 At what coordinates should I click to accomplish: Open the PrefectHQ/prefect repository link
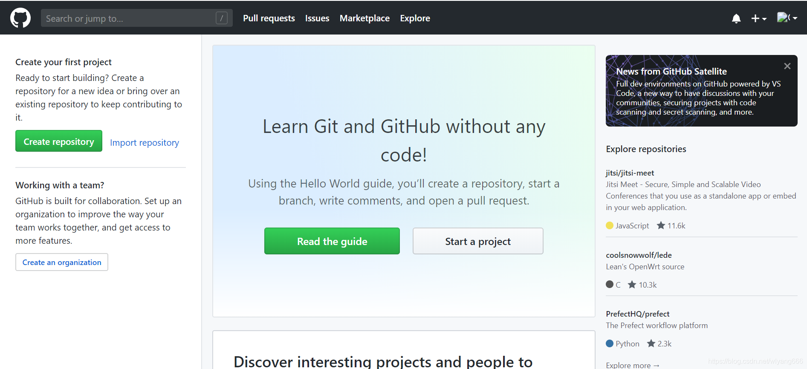coord(637,314)
